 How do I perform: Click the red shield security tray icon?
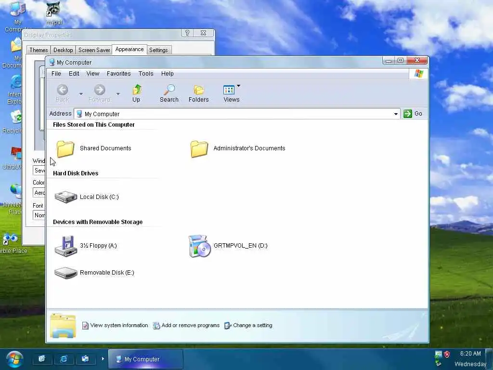click(x=447, y=354)
